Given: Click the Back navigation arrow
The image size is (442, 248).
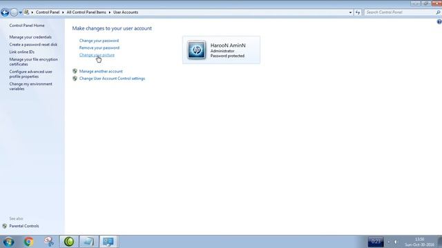Looking at the screenshot, I should click(x=5, y=12).
